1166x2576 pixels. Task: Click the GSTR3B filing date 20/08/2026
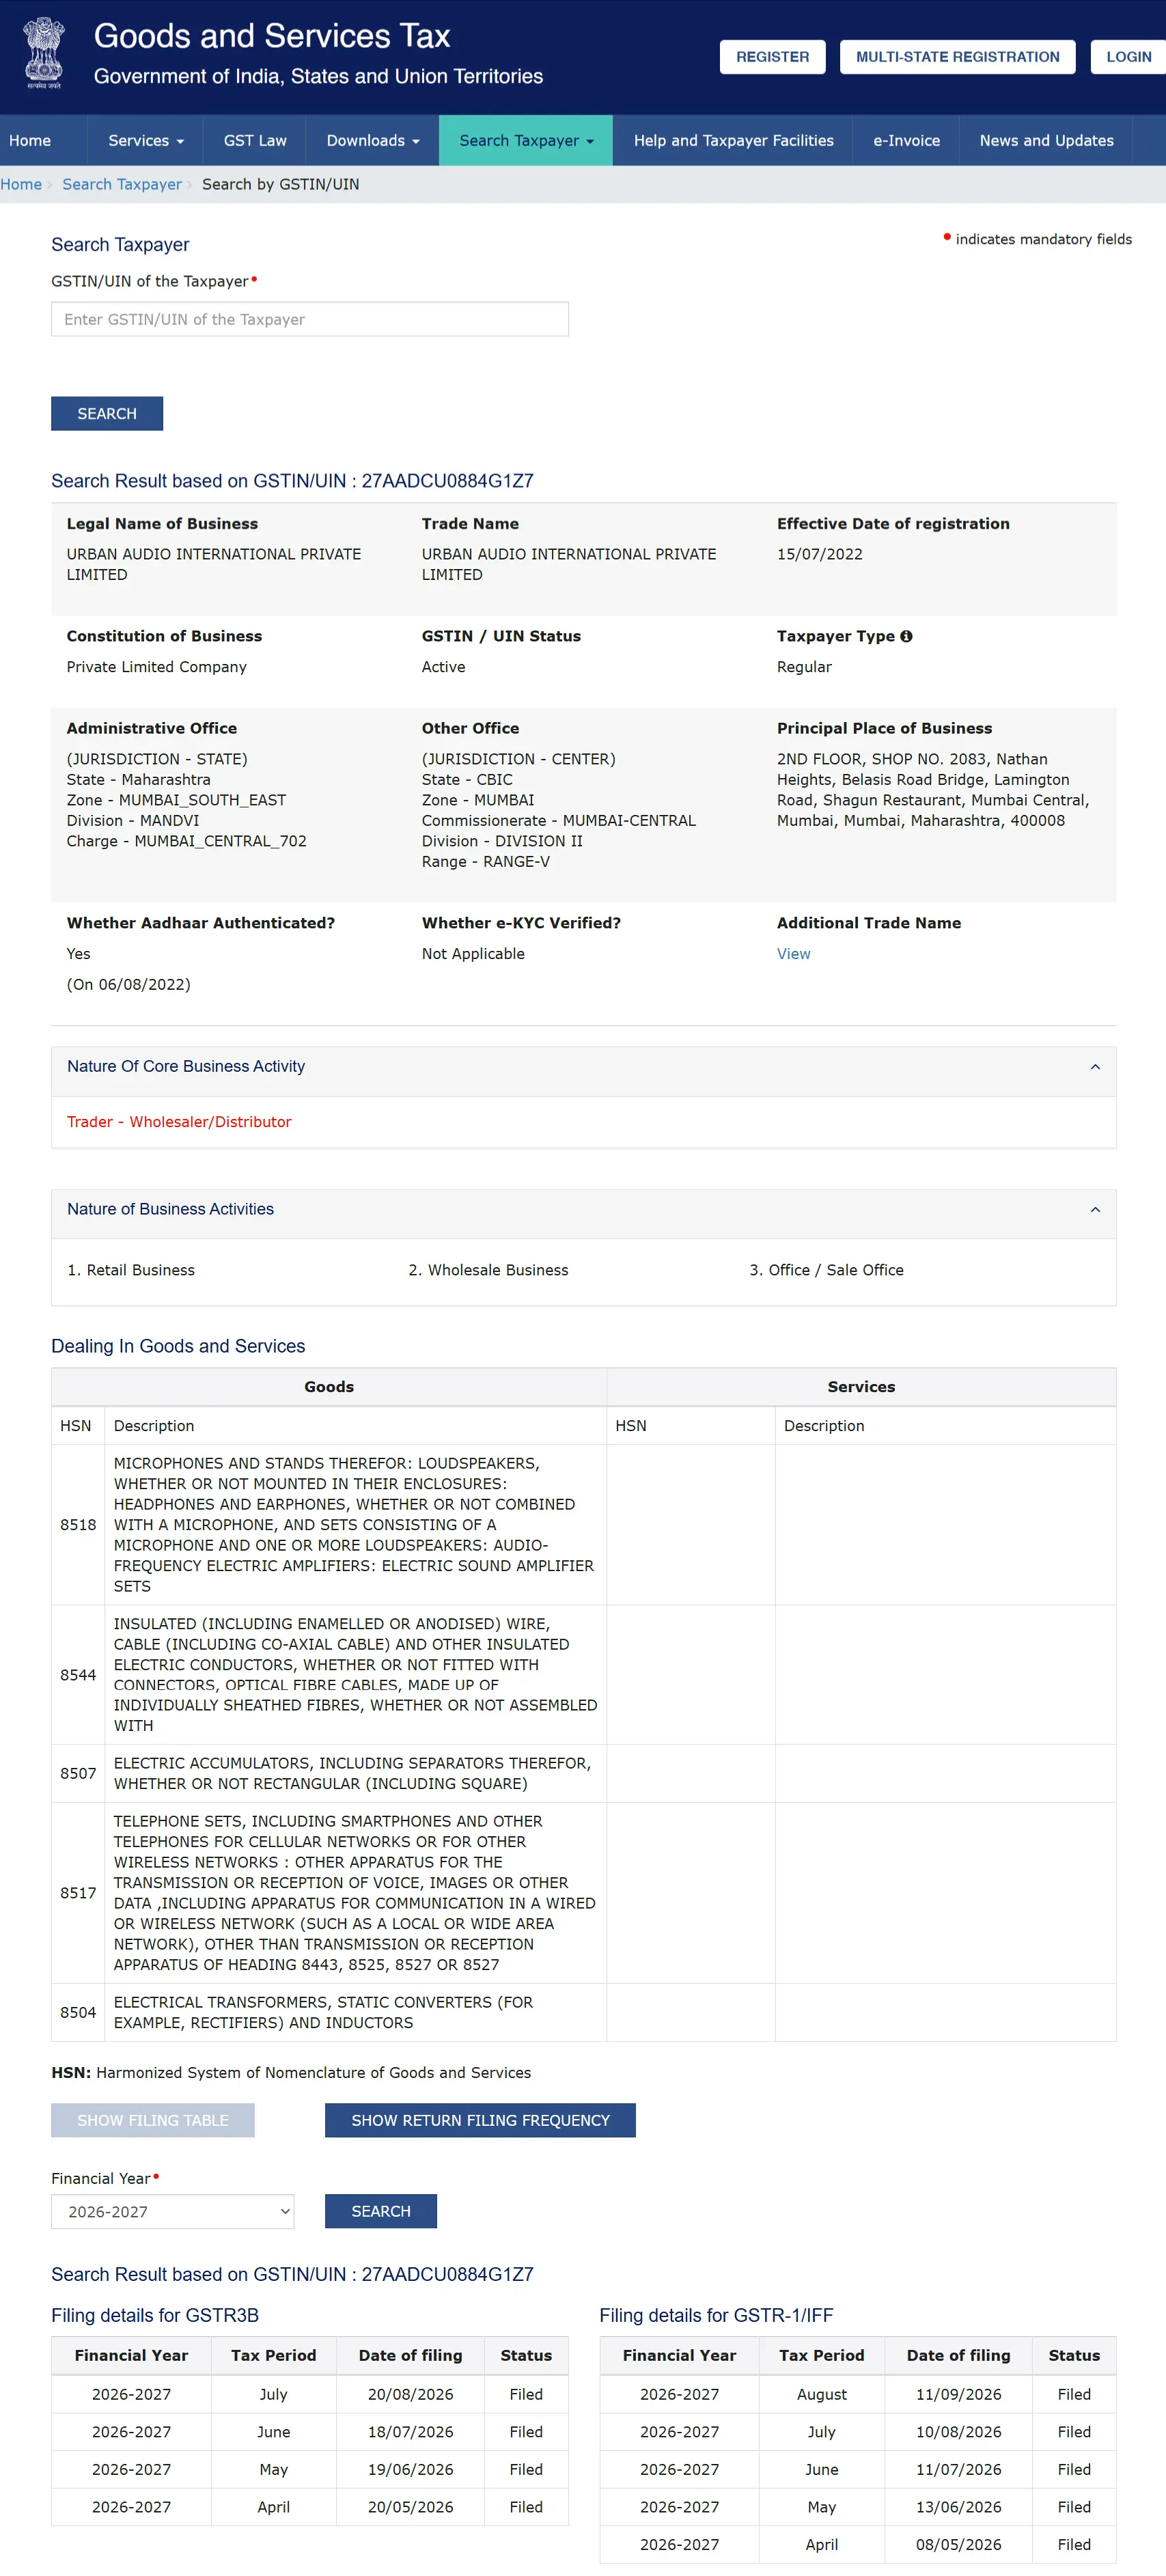click(410, 2394)
